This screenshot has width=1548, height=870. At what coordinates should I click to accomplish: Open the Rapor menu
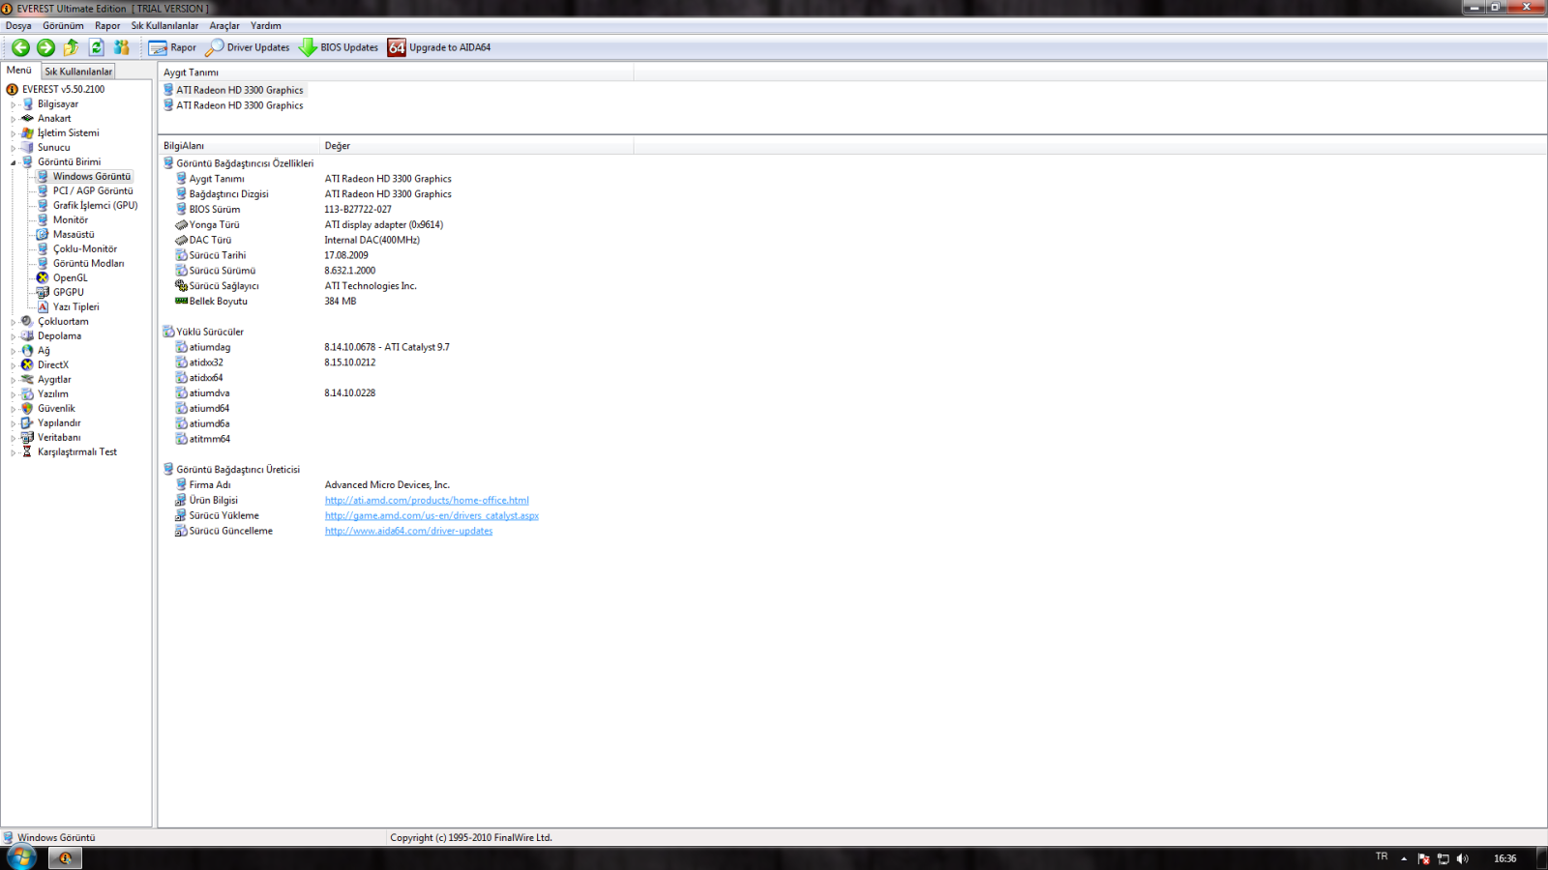coord(107,26)
